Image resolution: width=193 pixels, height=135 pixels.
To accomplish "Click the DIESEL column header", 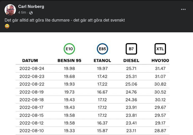I will (x=131, y=60).
